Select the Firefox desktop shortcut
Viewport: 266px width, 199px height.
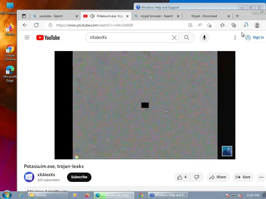10,30
